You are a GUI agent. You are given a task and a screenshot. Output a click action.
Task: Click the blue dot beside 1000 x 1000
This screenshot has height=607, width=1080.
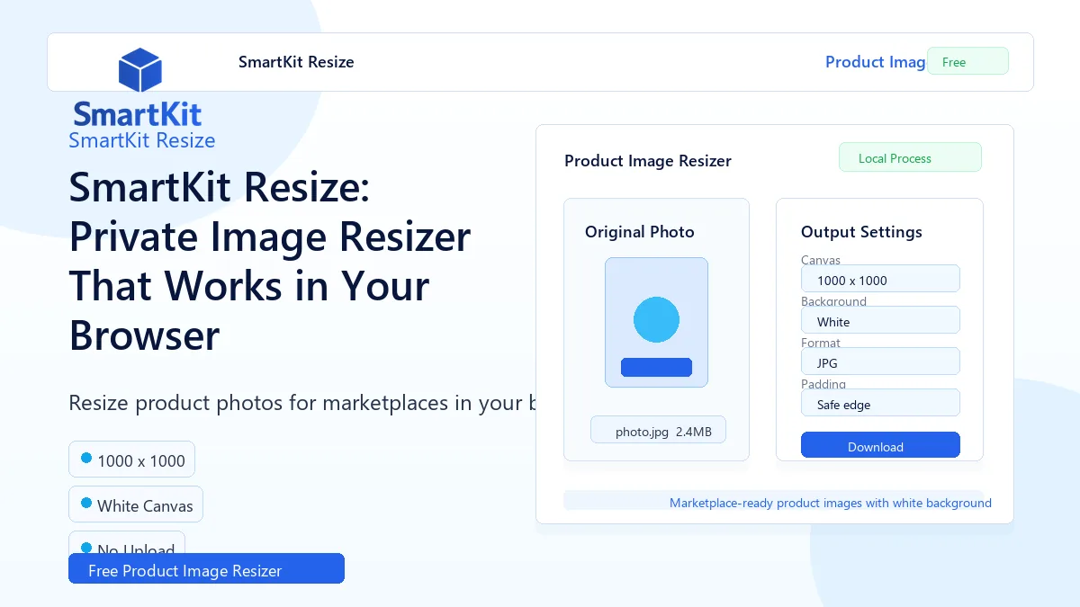[x=86, y=458]
